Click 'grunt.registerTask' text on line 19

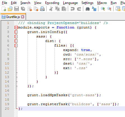coord(47,104)
